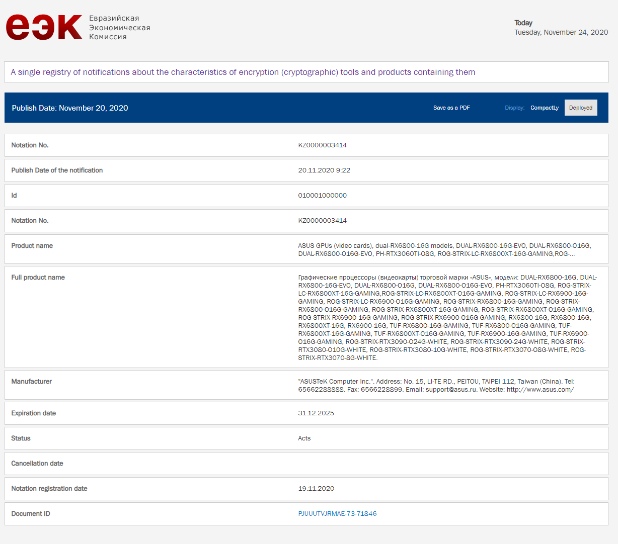Click the Notation registration date label

[49, 488]
